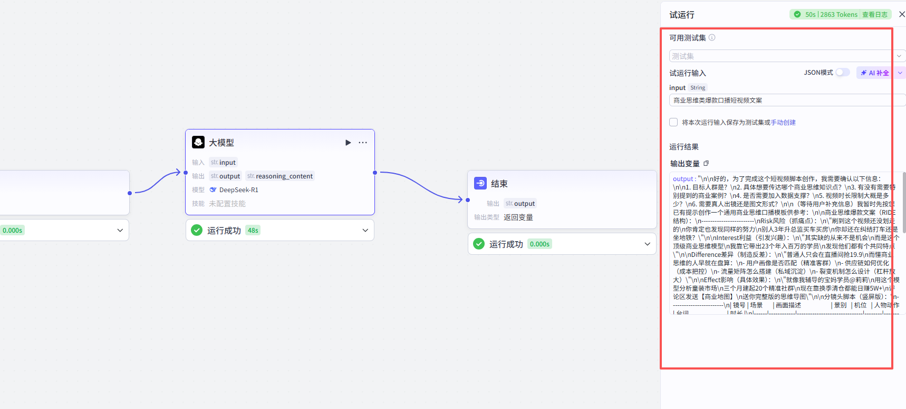This screenshot has height=409, width=906.
Task: Copy the 输出变量 with copy icon
Action: pyautogui.click(x=706, y=163)
